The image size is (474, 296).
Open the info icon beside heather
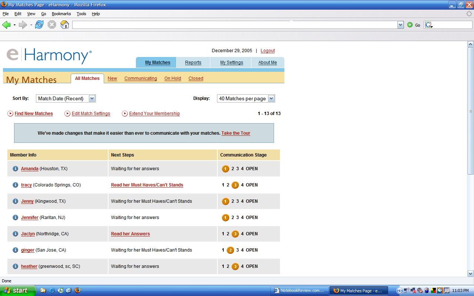[15, 266]
